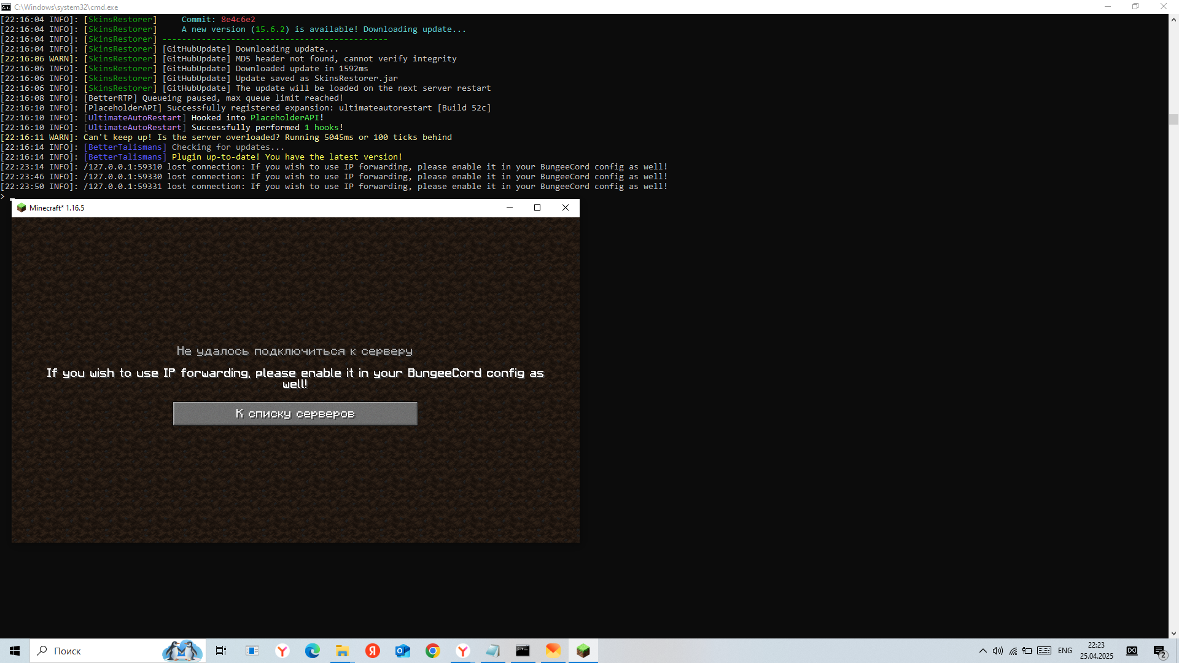Click '[BetterRTP] Queueing paused' console line
Viewport: 1179px width, 663px height.
pos(172,98)
